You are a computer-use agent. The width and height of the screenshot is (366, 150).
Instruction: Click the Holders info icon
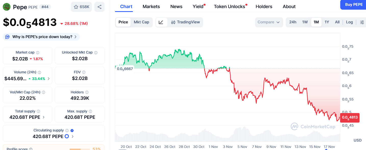[x=87, y=92]
